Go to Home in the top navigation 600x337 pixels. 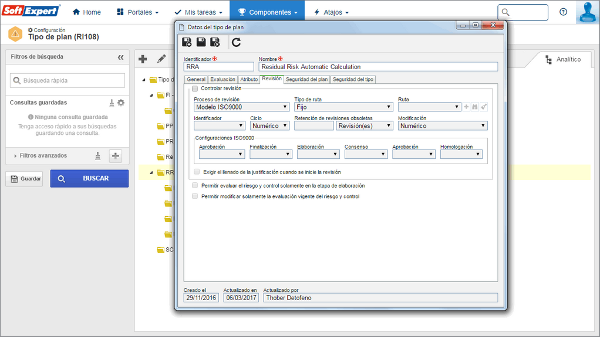87,12
